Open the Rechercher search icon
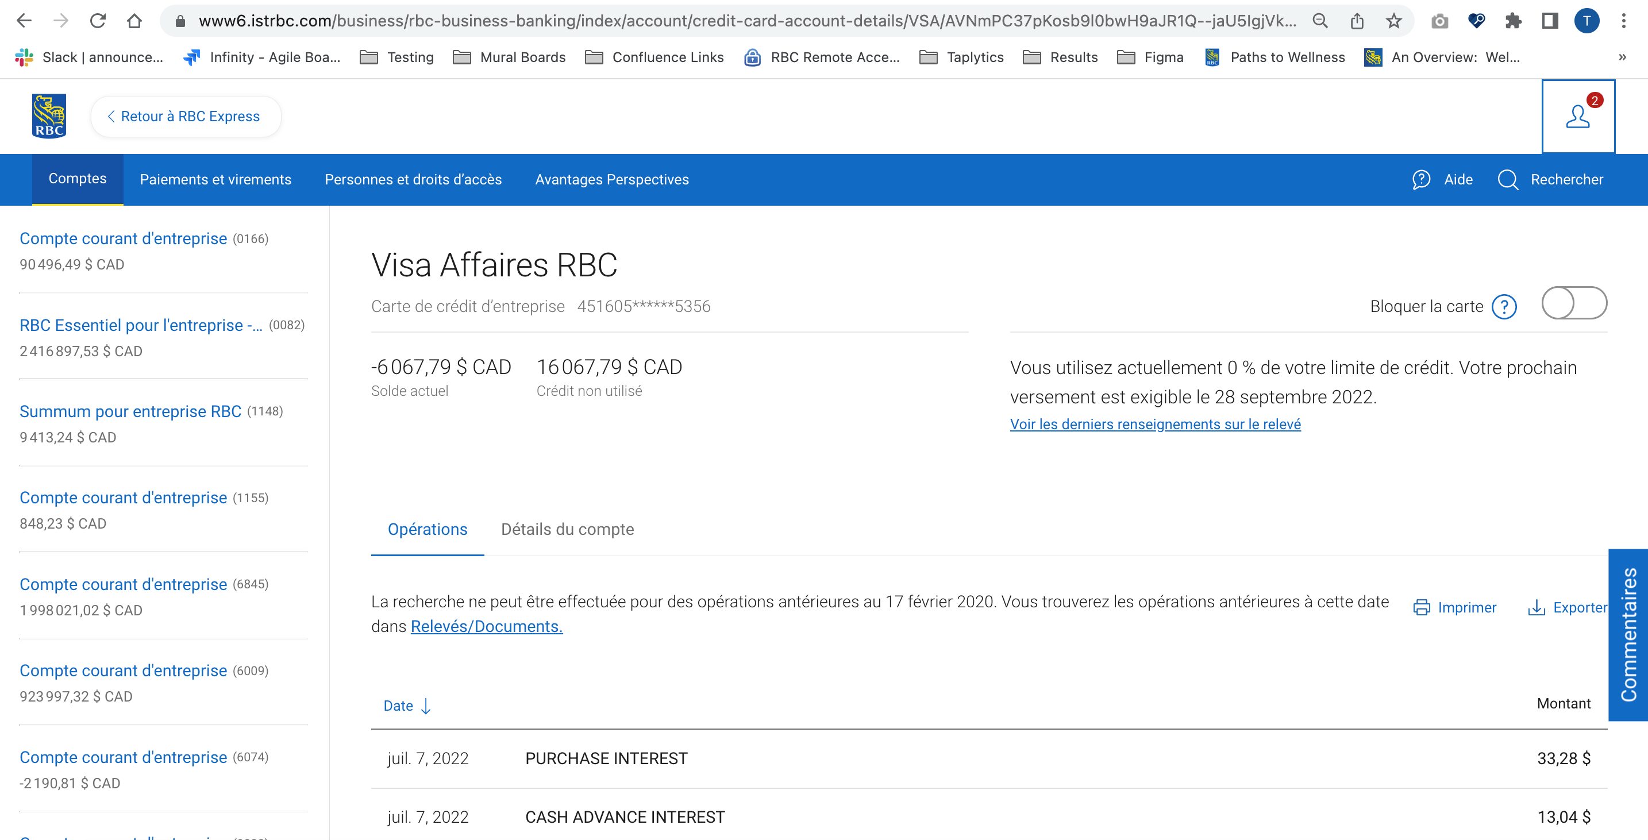This screenshot has height=840, width=1648. [x=1508, y=180]
